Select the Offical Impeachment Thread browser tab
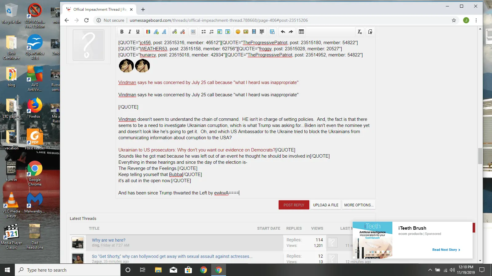492x276 pixels. [x=97, y=10]
